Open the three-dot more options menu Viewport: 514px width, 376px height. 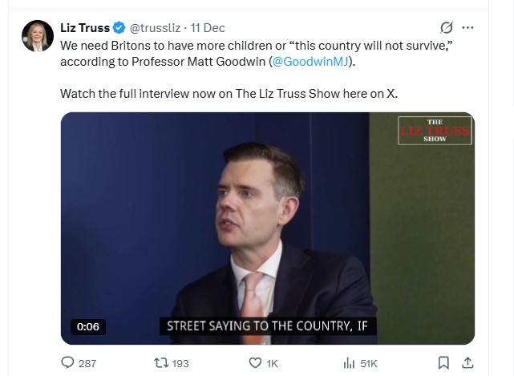point(468,28)
